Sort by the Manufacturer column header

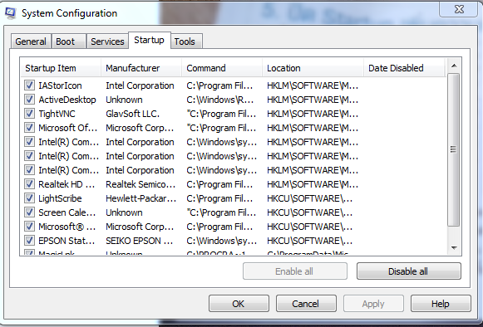[x=141, y=68]
